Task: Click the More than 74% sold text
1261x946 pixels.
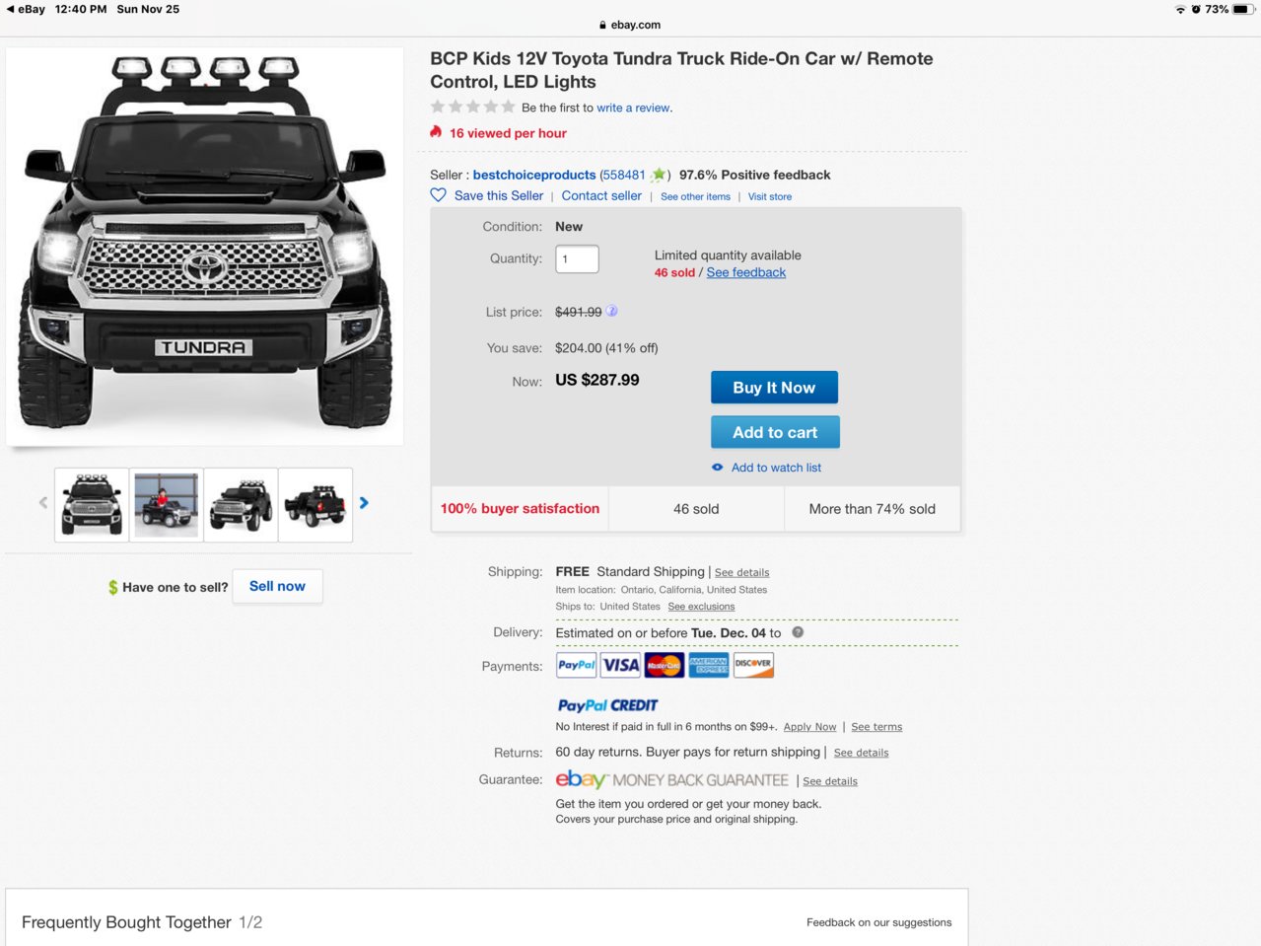Action: [x=873, y=509]
